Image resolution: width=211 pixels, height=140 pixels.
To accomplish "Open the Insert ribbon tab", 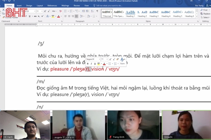I will pyautogui.click(x=19, y=5).
